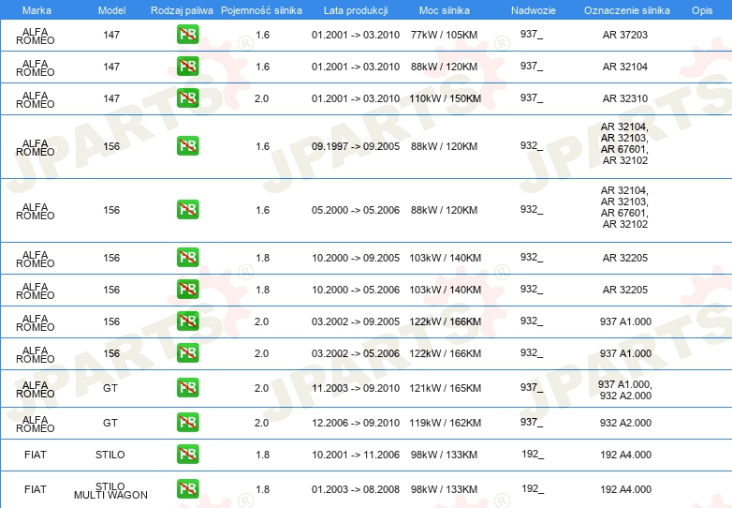
Task: Click the Rodzaj paliwa column header
Action: (182, 10)
